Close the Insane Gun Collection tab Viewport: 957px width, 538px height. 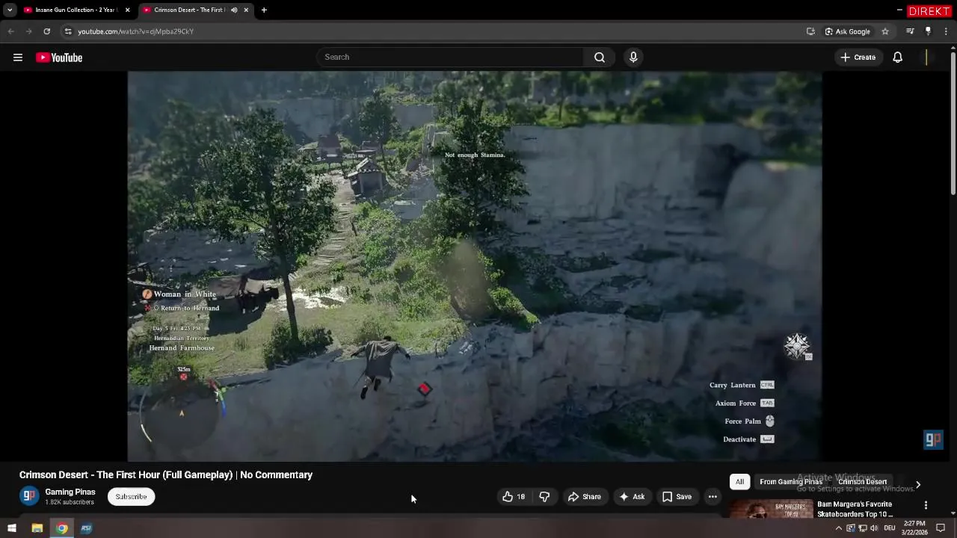click(x=127, y=10)
